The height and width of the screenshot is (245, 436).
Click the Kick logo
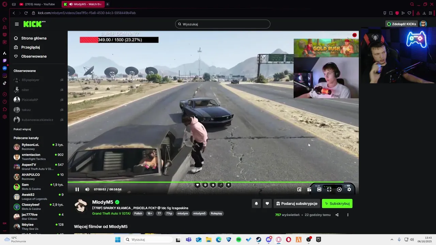34,24
